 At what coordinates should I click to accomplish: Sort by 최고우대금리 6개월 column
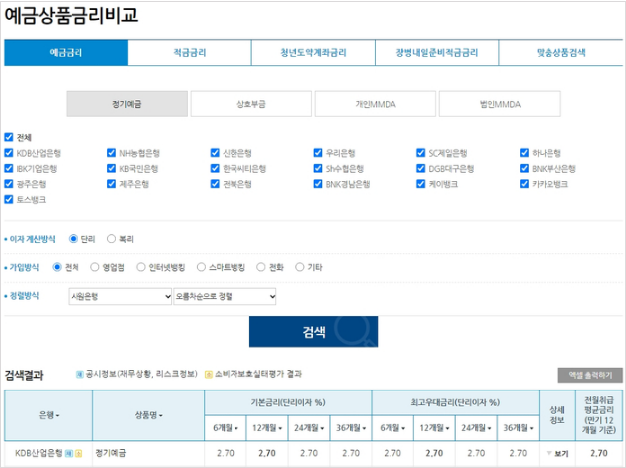point(392,428)
